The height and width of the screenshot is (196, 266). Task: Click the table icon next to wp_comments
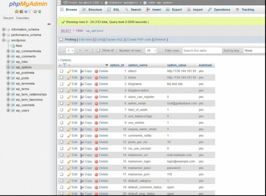pos(13,56)
